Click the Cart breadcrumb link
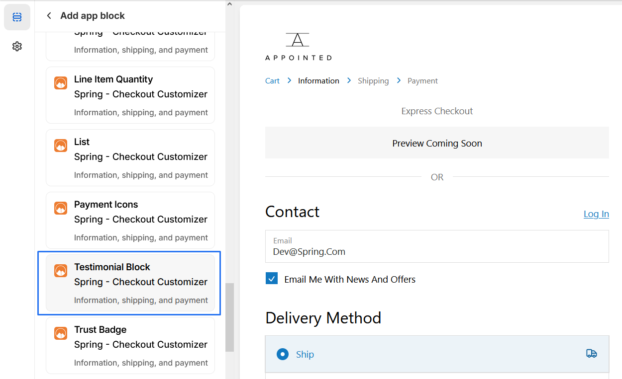 [272, 81]
